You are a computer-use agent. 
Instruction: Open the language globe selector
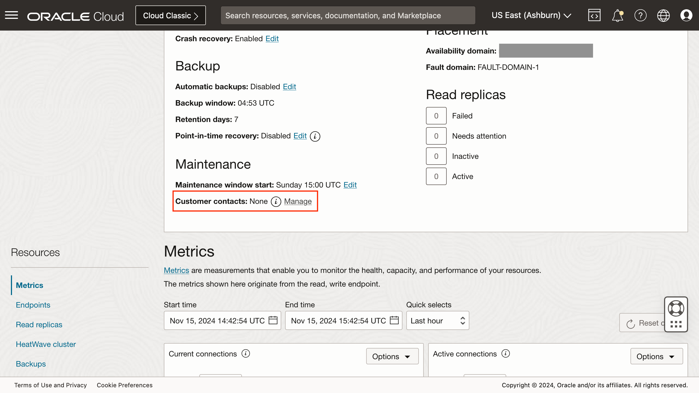664,15
